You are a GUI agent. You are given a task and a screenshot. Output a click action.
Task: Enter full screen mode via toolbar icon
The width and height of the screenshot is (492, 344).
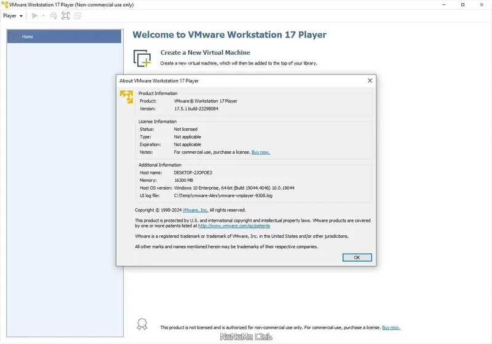(x=66, y=16)
